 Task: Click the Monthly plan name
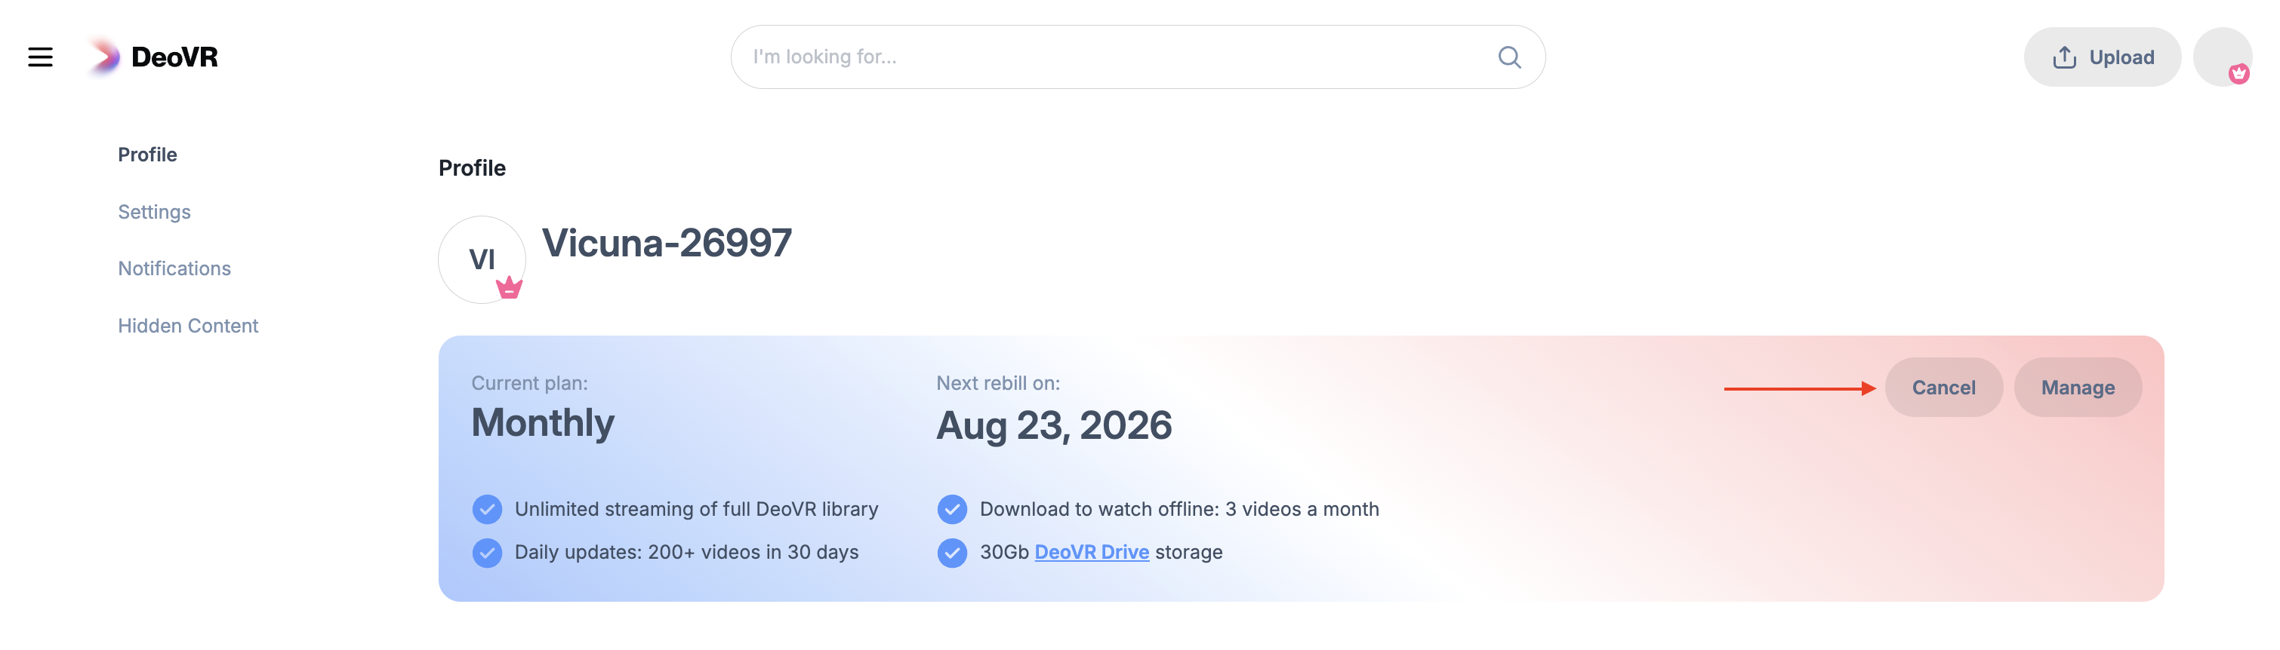click(x=543, y=424)
